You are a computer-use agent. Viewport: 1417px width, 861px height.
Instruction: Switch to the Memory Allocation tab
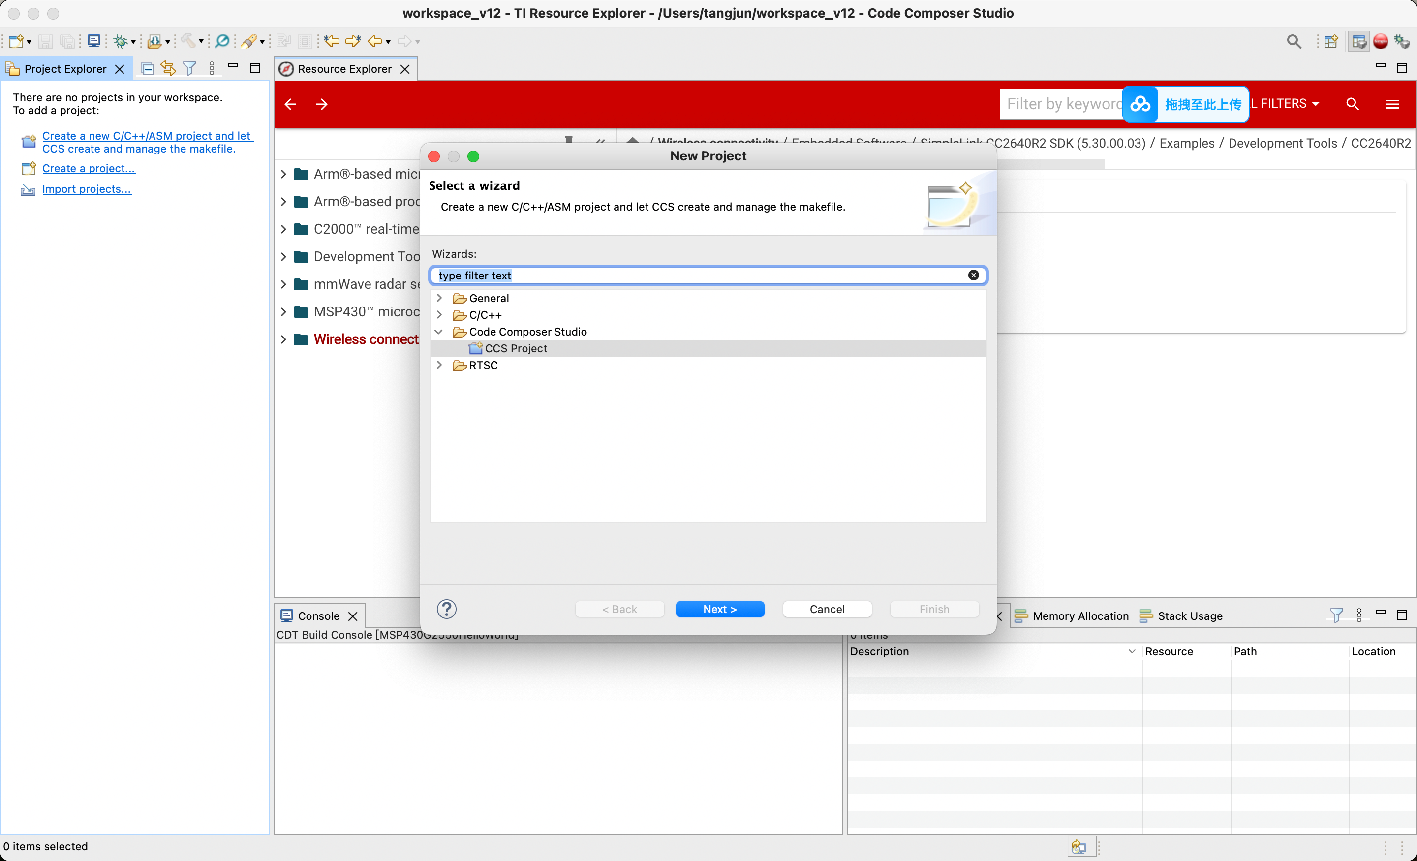point(1072,615)
